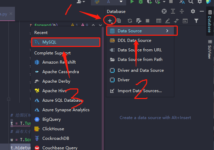The height and width of the screenshot is (150, 214).
Task: Click the Filter funnel icon
Action: click(196, 21)
